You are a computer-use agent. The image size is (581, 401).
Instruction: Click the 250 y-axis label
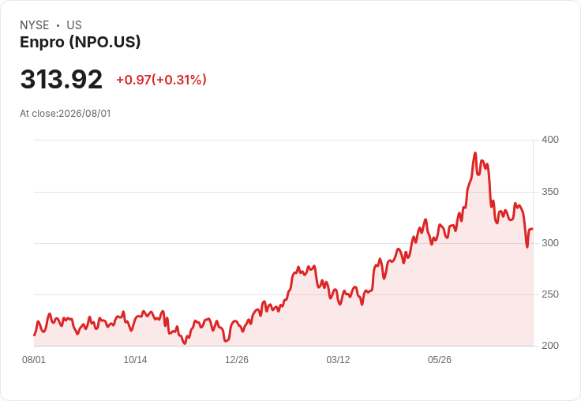(550, 294)
